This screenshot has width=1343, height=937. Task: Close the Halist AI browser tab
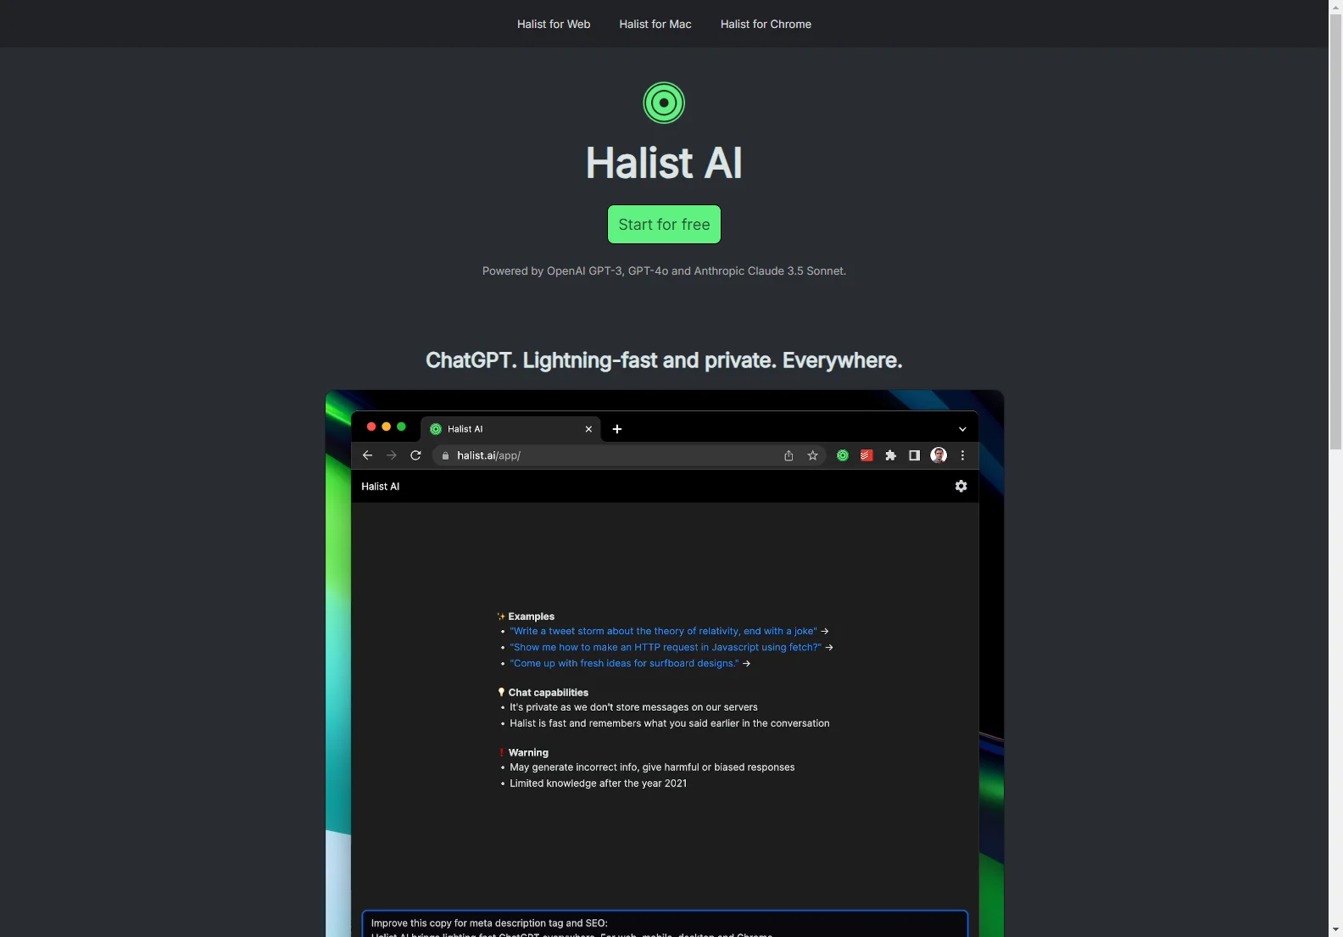click(x=588, y=429)
